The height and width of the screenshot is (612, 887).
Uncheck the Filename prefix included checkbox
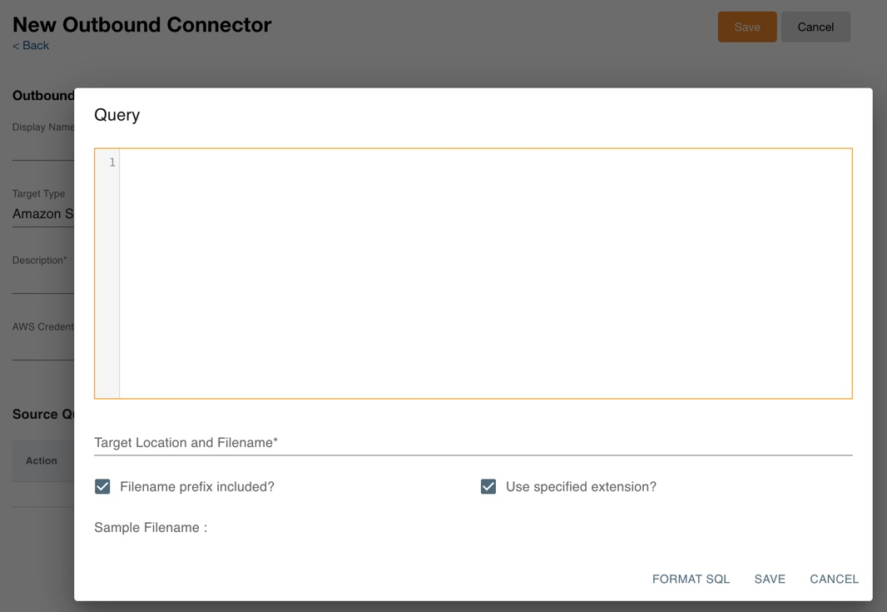tap(102, 486)
